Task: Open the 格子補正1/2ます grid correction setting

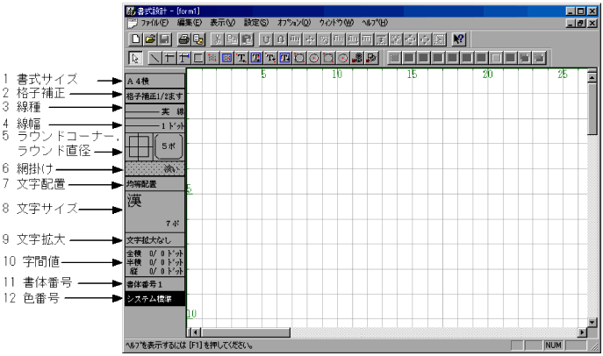Action: tap(154, 96)
